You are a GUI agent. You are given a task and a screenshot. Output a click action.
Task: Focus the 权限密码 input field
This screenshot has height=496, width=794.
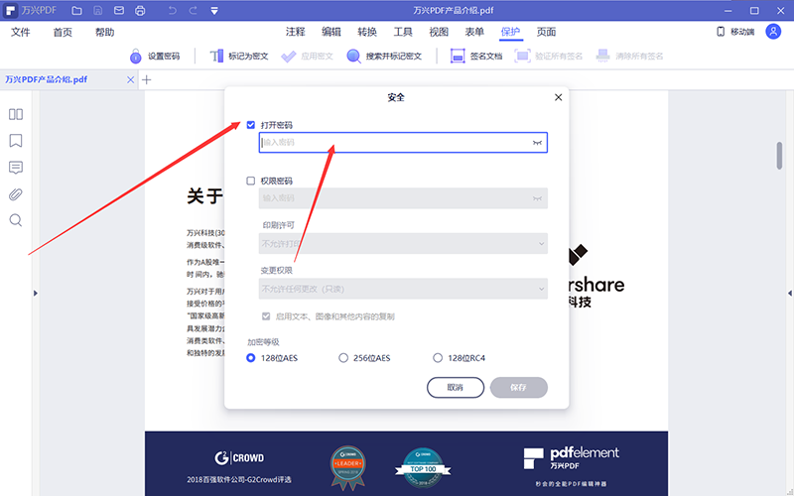403,198
